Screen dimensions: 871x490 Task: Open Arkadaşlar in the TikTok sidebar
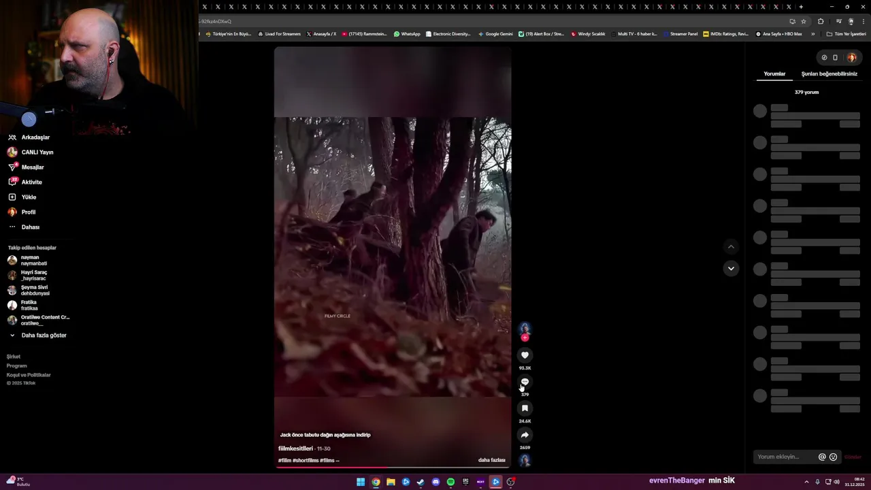[x=29, y=137]
